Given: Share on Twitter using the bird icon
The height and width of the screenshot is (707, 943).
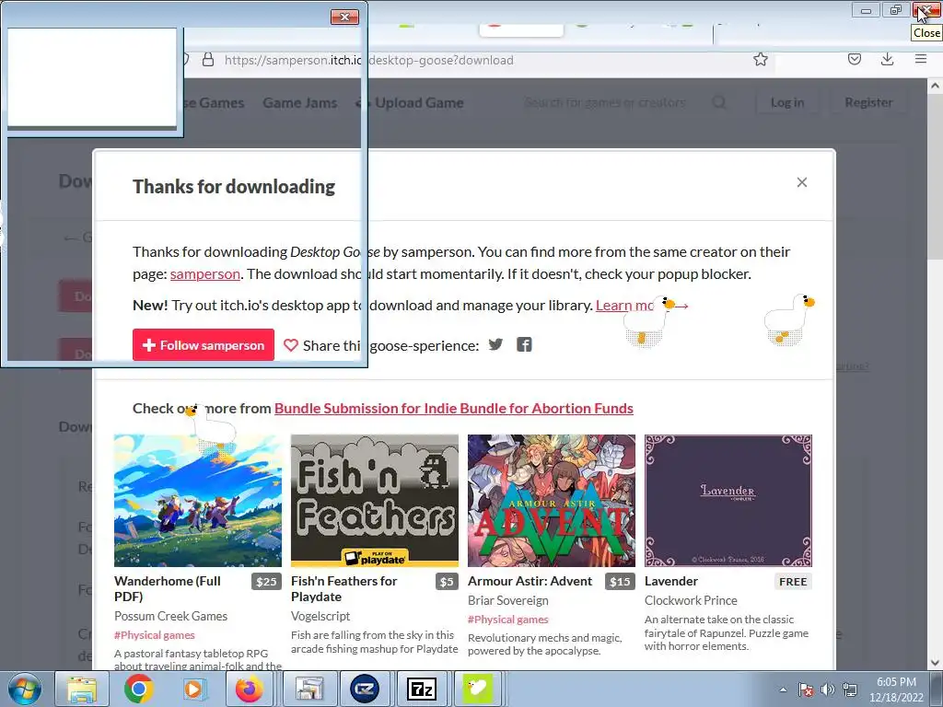Looking at the screenshot, I should coord(495,344).
